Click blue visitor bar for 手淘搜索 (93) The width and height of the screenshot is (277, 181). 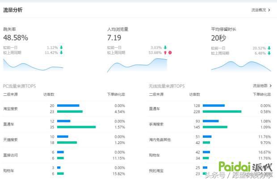pos(211,121)
